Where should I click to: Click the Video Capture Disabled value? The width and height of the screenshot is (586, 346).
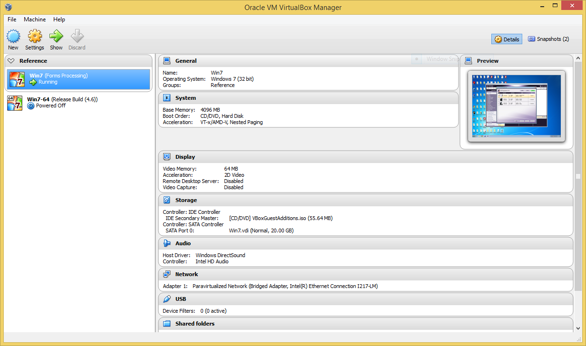(234, 187)
